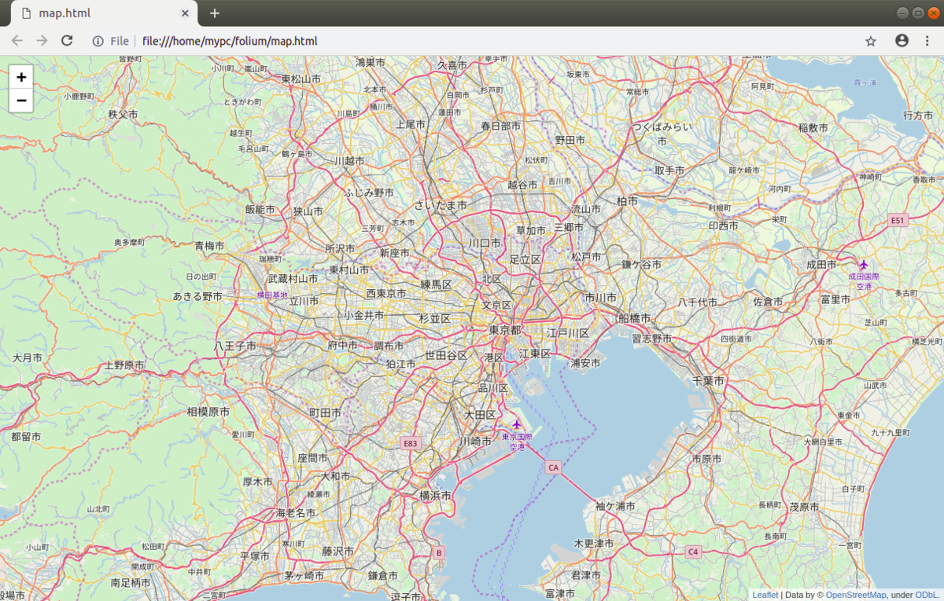Minimize the browser window
The width and height of the screenshot is (944, 601).
(x=902, y=13)
